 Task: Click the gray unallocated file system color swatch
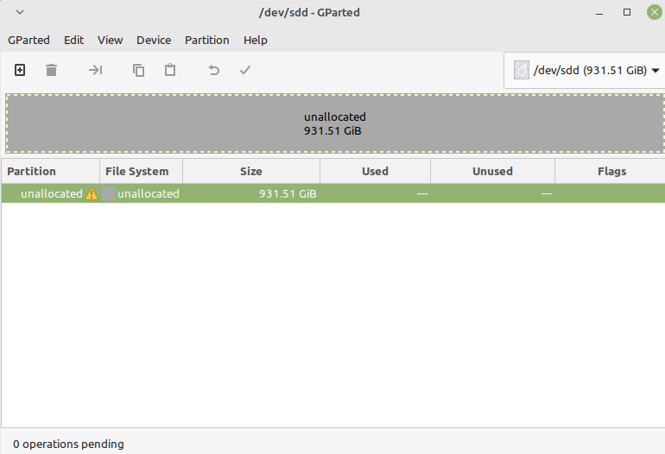click(109, 194)
